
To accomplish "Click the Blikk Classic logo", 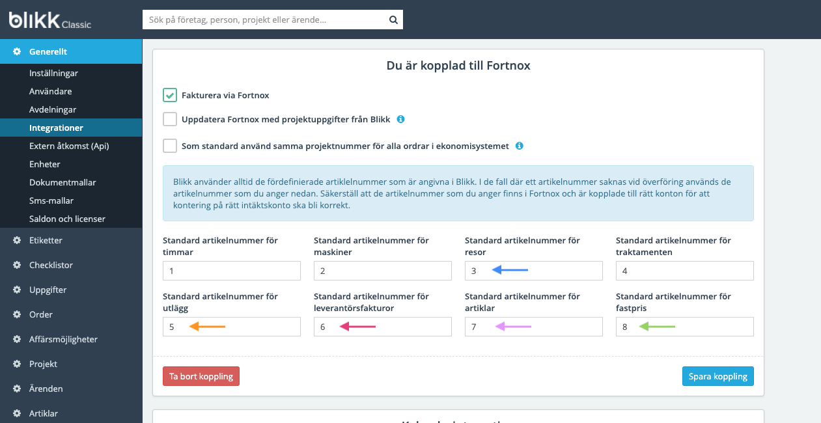I will coord(50,20).
